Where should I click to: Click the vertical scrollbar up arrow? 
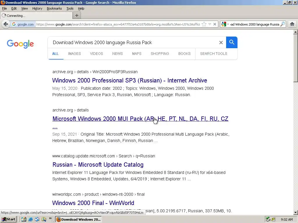pos(296,32)
